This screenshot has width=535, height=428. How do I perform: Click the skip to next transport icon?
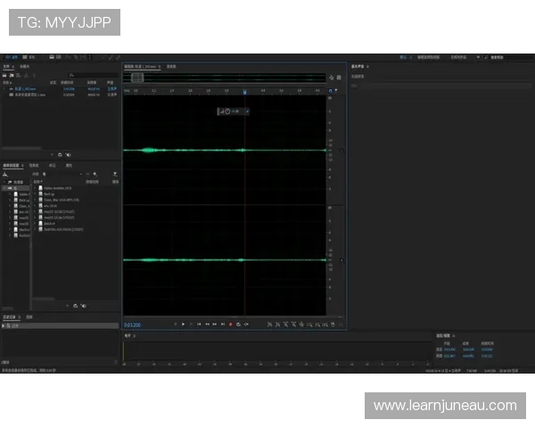(222, 324)
